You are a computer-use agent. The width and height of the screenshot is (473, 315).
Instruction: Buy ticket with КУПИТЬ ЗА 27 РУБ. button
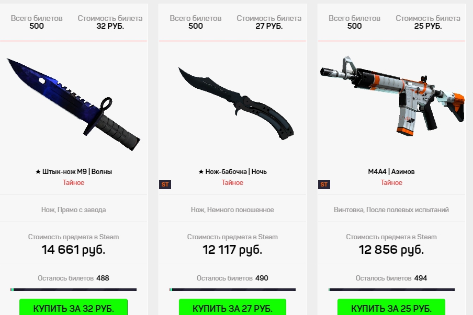click(232, 307)
